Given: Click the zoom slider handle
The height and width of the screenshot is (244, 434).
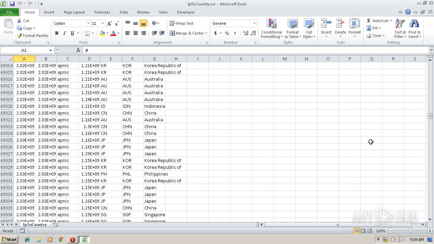Looking at the screenshot, I should click(x=410, y=231).
